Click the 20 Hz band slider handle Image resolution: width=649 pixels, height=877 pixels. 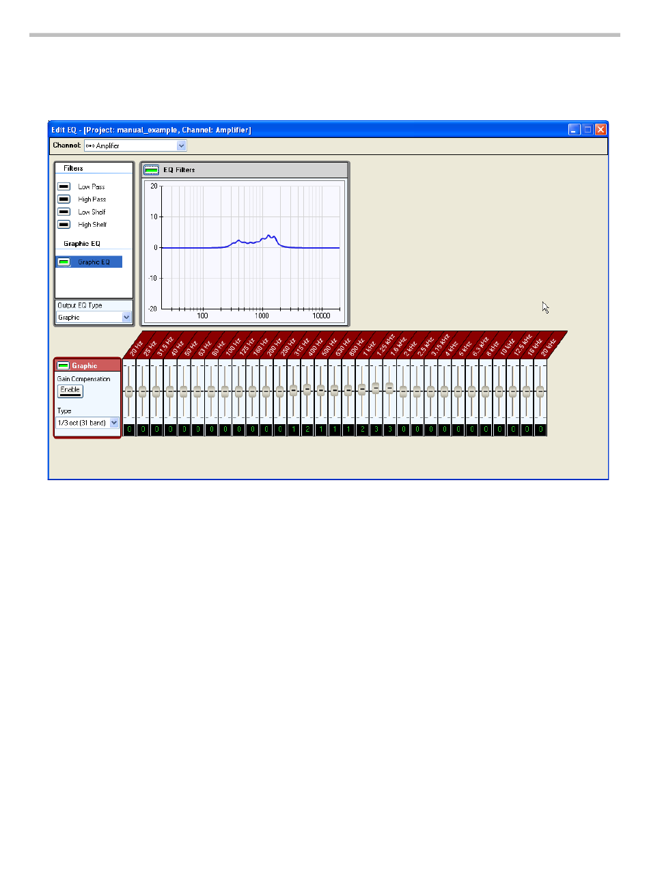[128, 391]
